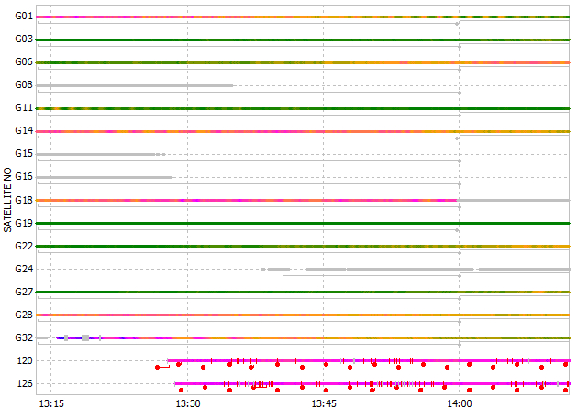Select the G19 green signal bar
Viewport: 577px width, 409px height.
click(303, 223)
